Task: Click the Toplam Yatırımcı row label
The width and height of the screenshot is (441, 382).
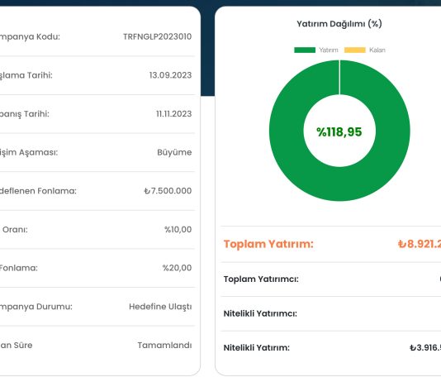Action: 261,279
